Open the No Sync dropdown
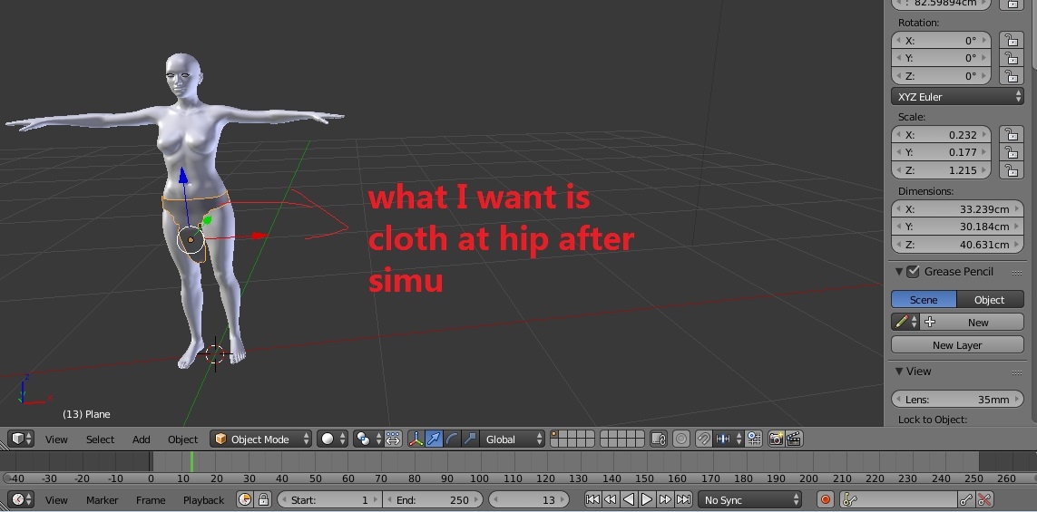The height and width of the screenshot is (512, 1037). [750, 499]
